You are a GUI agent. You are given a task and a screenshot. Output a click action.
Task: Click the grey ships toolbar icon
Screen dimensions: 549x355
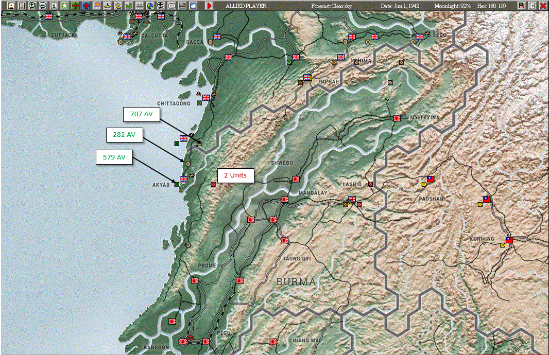(x=140, y=6)
